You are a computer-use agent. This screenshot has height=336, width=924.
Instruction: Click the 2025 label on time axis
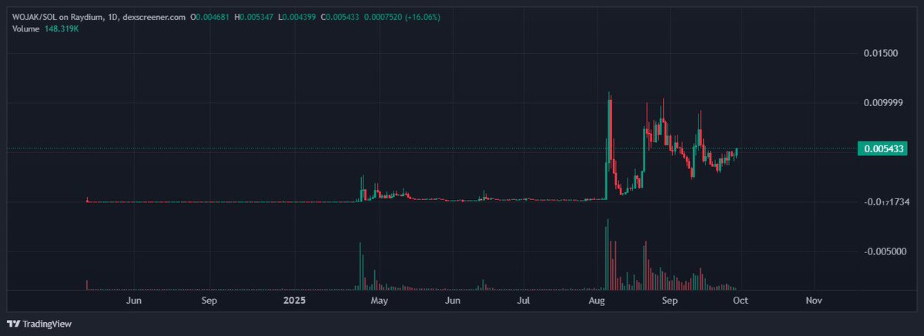[295, 300]
